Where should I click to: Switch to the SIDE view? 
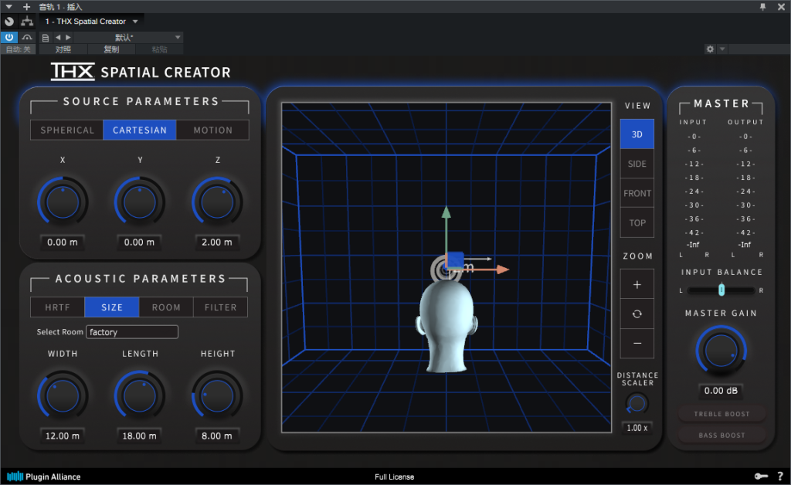(x=637, y=164)
